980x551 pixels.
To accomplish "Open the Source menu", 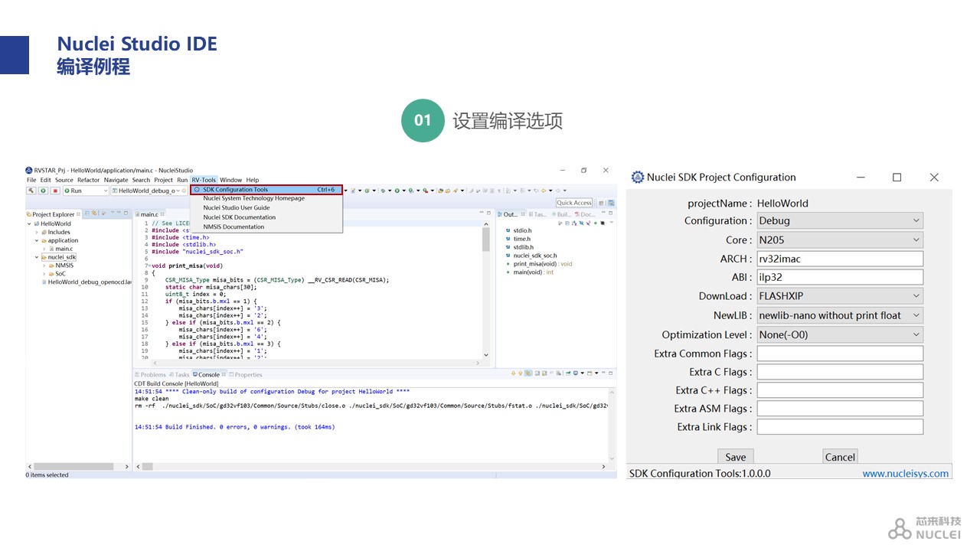I will pos(64,180).
